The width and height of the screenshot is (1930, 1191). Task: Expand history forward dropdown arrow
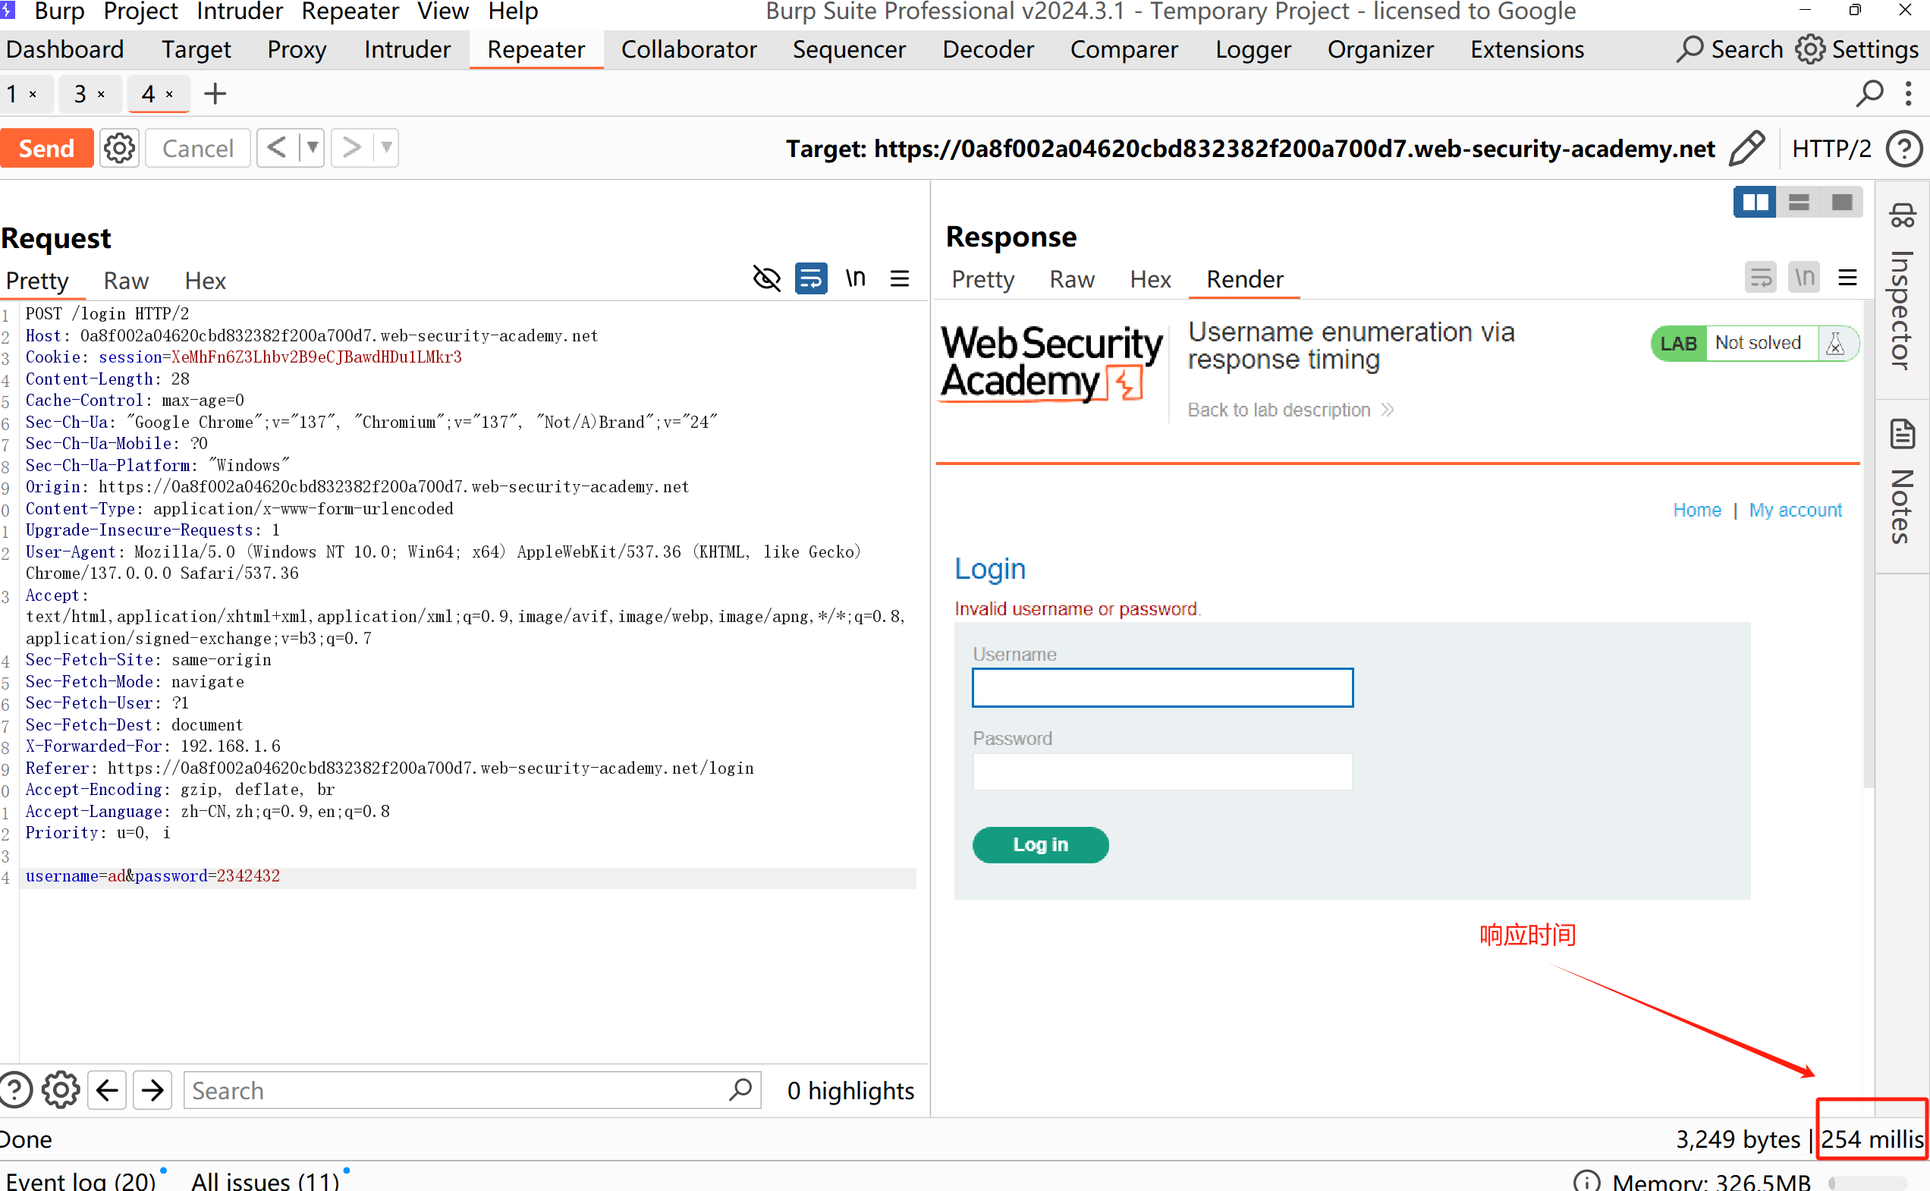click(x=386, y=147)
